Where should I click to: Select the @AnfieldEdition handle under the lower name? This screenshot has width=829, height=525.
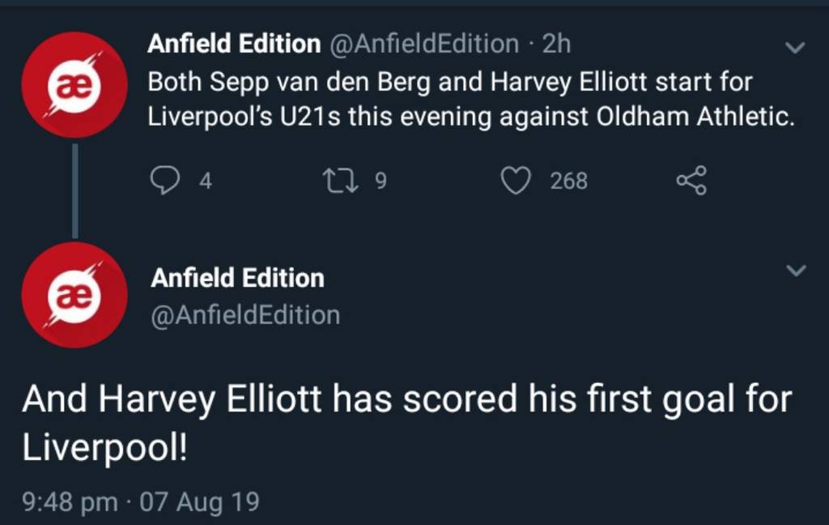coord(245,314)
